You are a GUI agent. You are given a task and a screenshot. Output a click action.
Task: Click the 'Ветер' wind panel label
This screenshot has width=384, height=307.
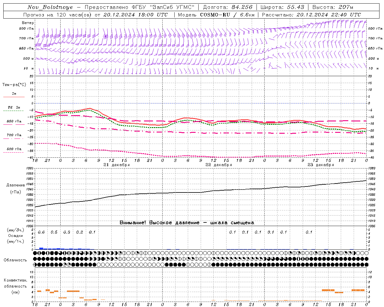coord(28,23)
